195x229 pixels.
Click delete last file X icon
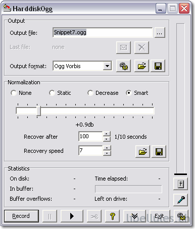tap(141, 47)
